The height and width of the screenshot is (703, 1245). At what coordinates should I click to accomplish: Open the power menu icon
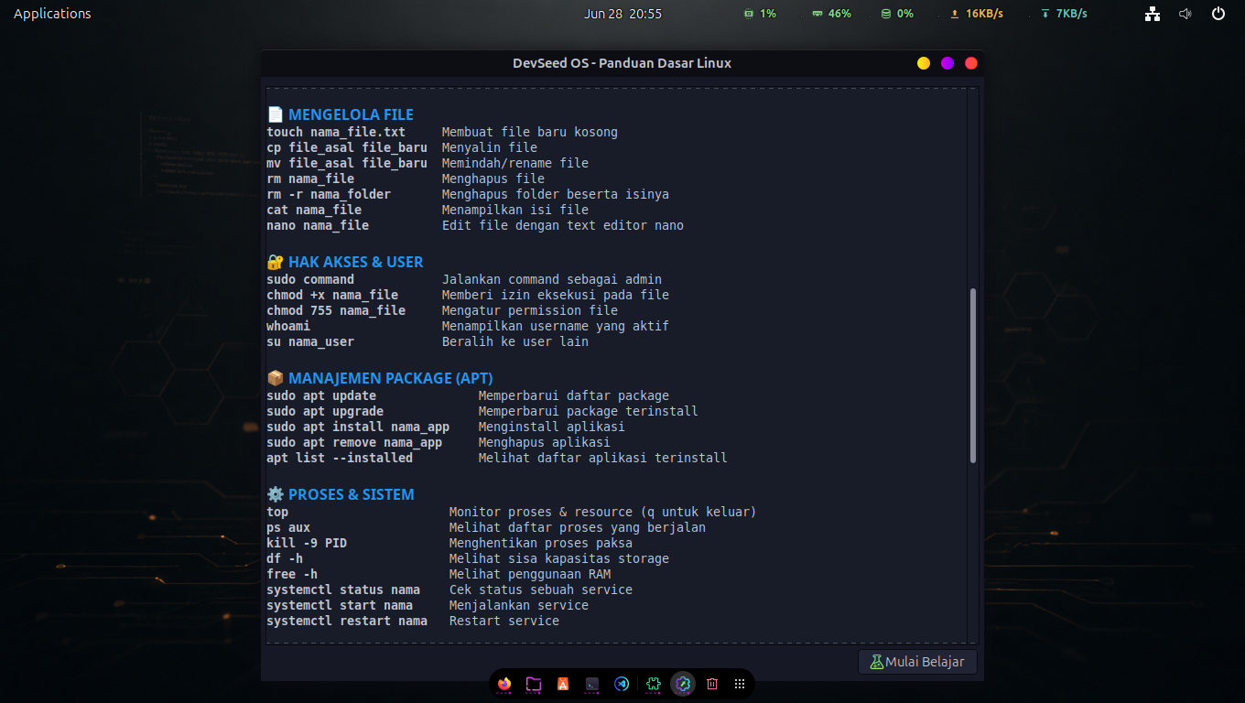1218,14
